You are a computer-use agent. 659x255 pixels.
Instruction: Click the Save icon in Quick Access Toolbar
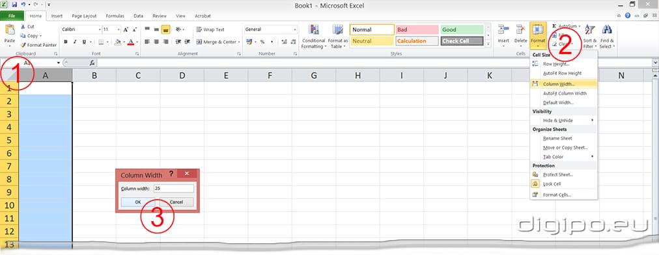coord(14,5)
